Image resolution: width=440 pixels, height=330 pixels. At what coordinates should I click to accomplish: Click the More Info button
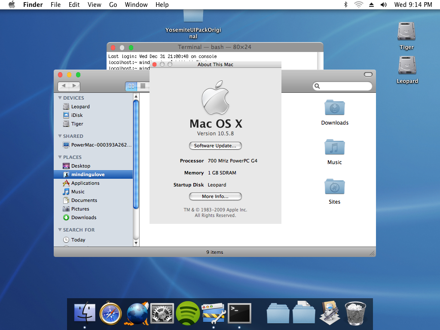[215, 196]
